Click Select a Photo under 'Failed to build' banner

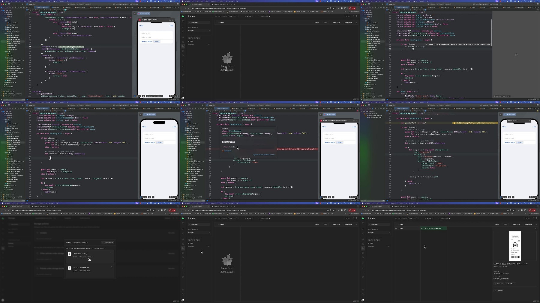click(330, 142)
